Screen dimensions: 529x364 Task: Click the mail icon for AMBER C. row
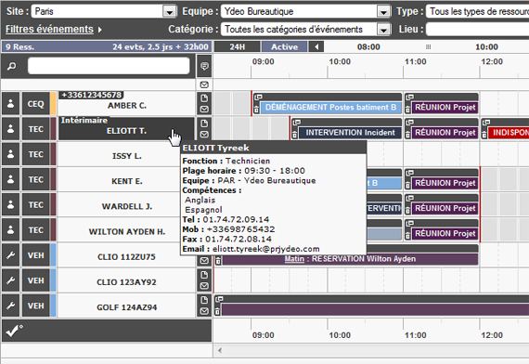(x=204, y=109)
